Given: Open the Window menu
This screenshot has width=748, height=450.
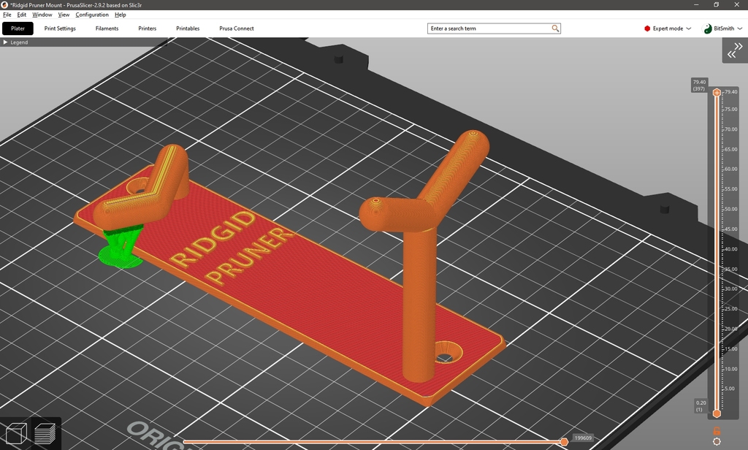Looking at the screenshot, I should 42,15.
